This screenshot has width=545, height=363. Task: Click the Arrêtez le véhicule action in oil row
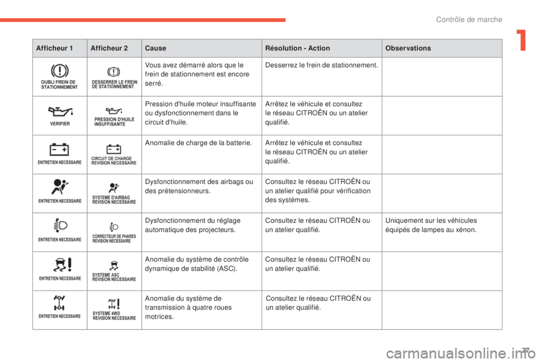pyautogui.click(x=316, y=113)
